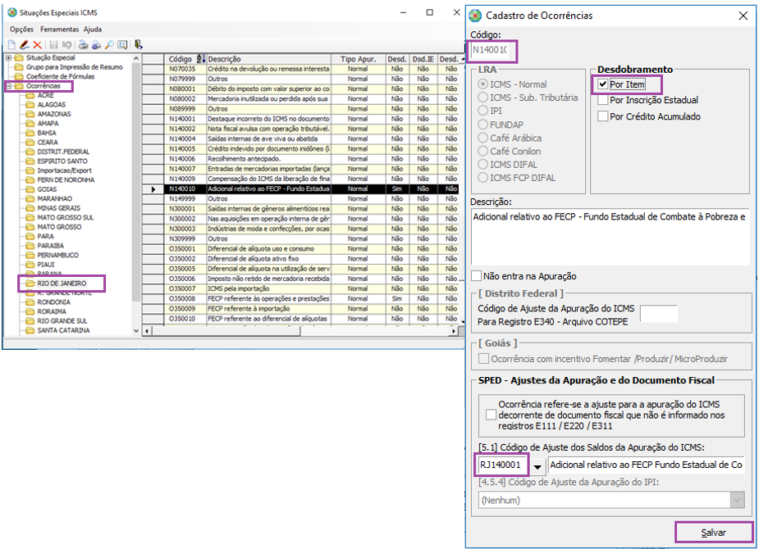Open the Opções menu
Image resolution: width=759 pixels, height=549 pixels.
point(22,29)
